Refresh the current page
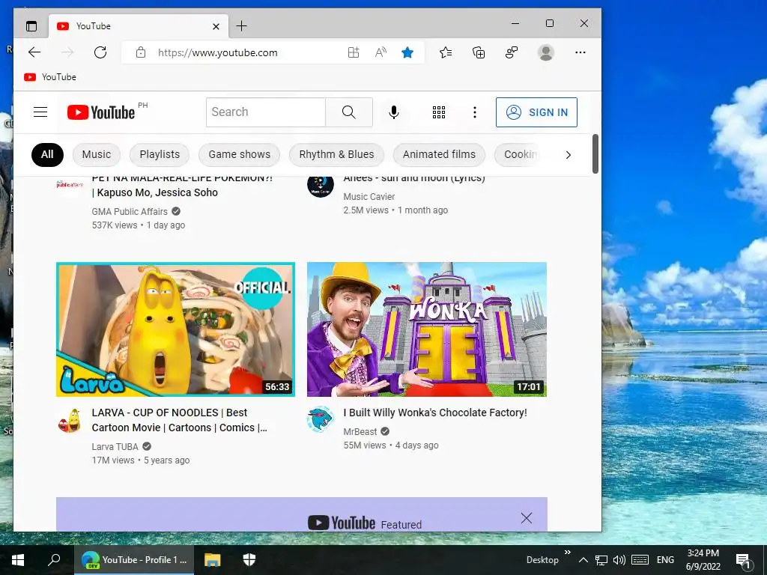Screen dimensions: 767x575 (x=100, y=52)
